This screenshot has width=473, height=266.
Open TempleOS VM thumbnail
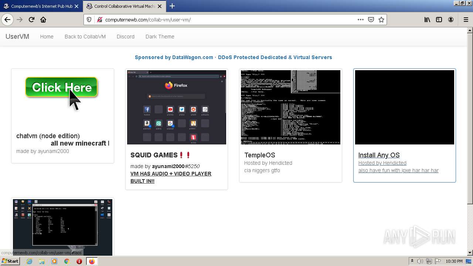click(290, 107)
